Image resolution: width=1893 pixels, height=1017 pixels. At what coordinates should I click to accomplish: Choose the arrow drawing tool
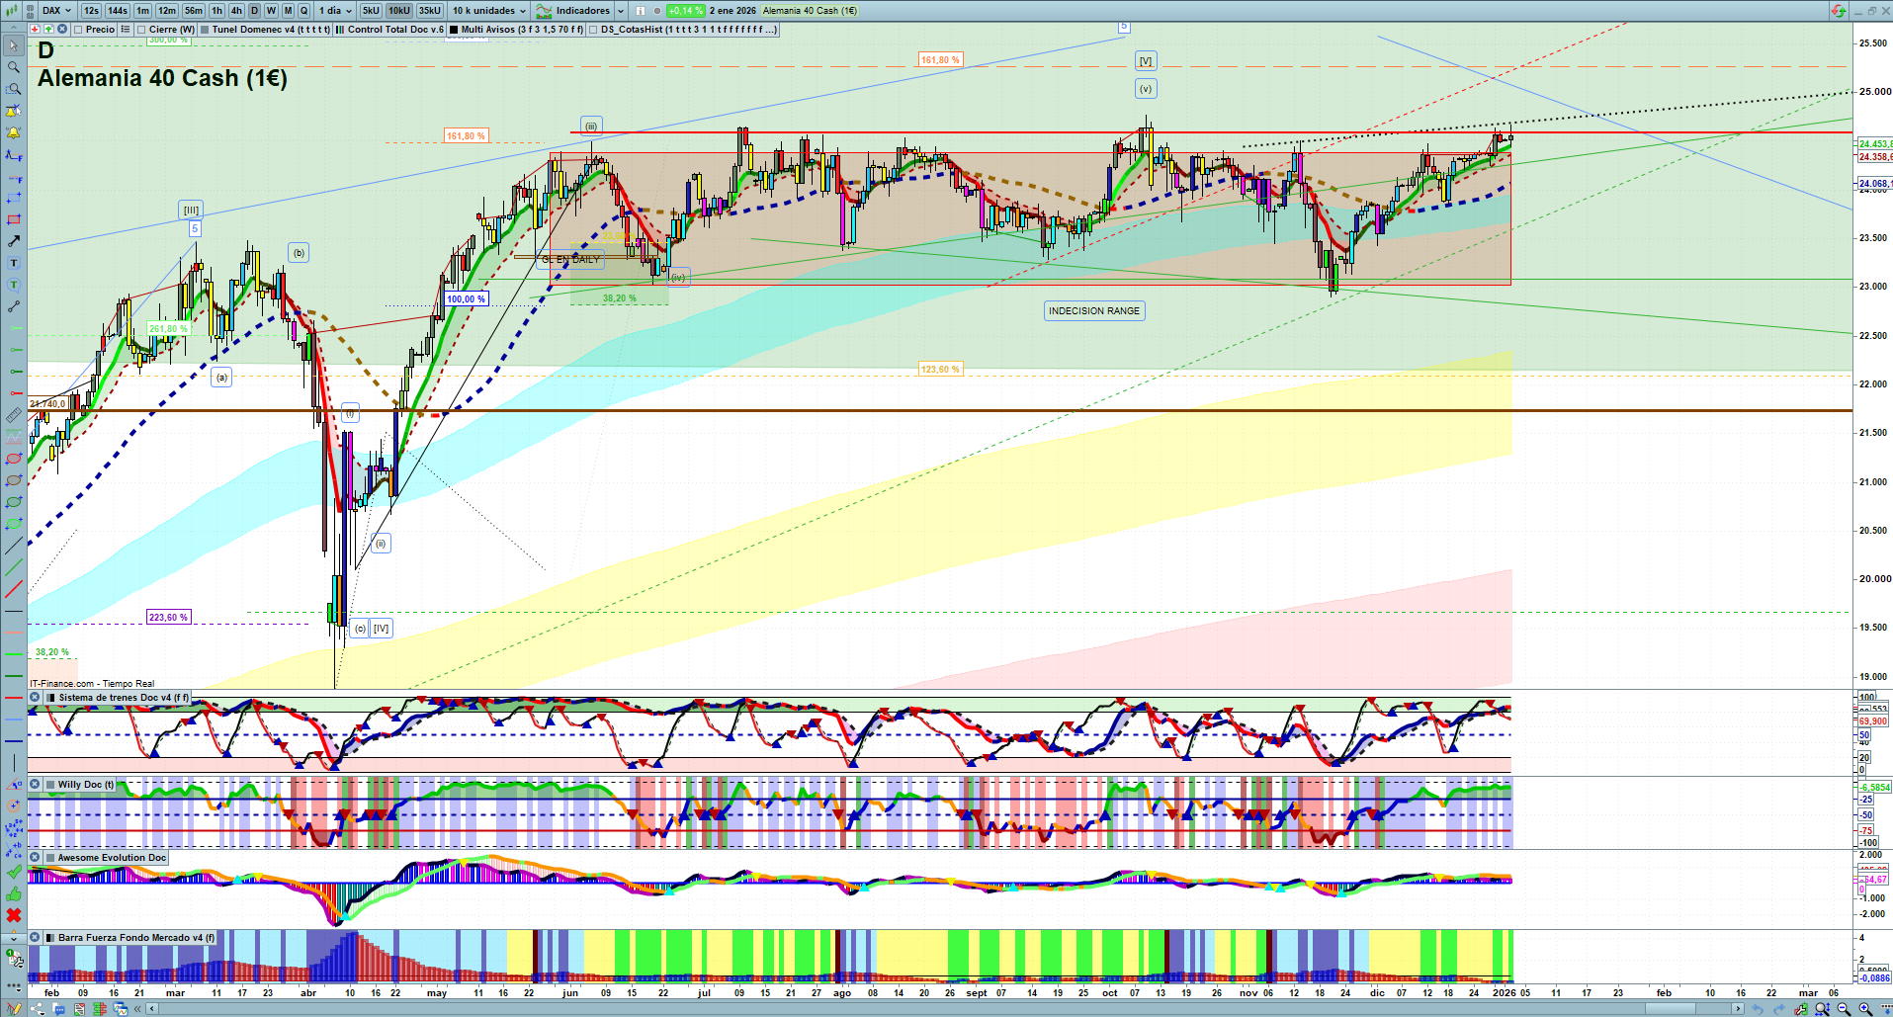14,241
